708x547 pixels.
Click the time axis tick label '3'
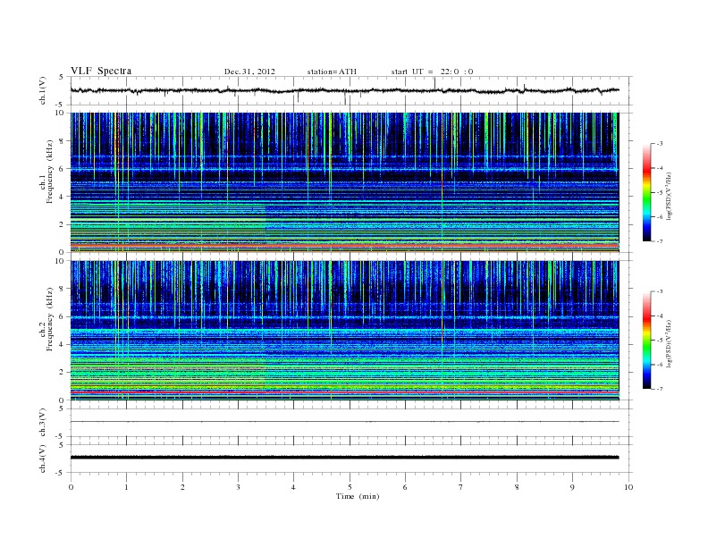click(x=239, y=487)
